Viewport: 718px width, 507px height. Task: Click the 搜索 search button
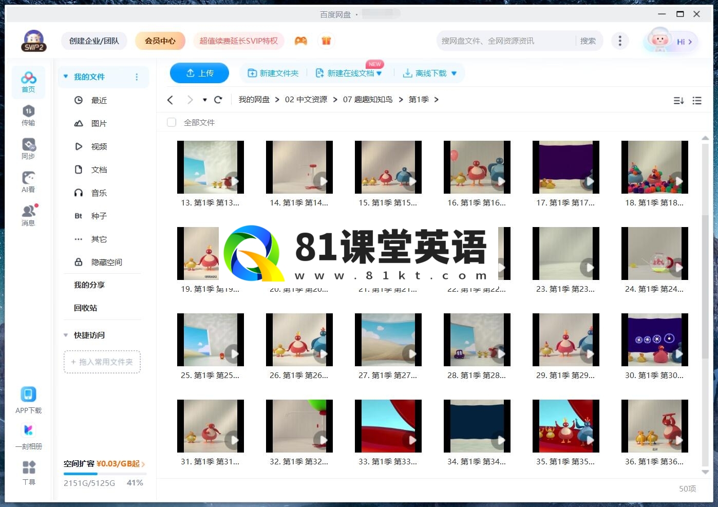(x=588, y=41)
